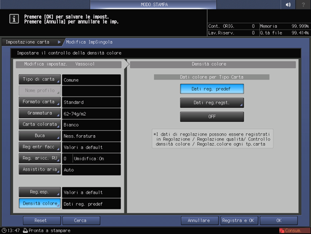The image size is (311, 234).
Task: Click Annullare to cancel settings
Action: pos(200,221)
